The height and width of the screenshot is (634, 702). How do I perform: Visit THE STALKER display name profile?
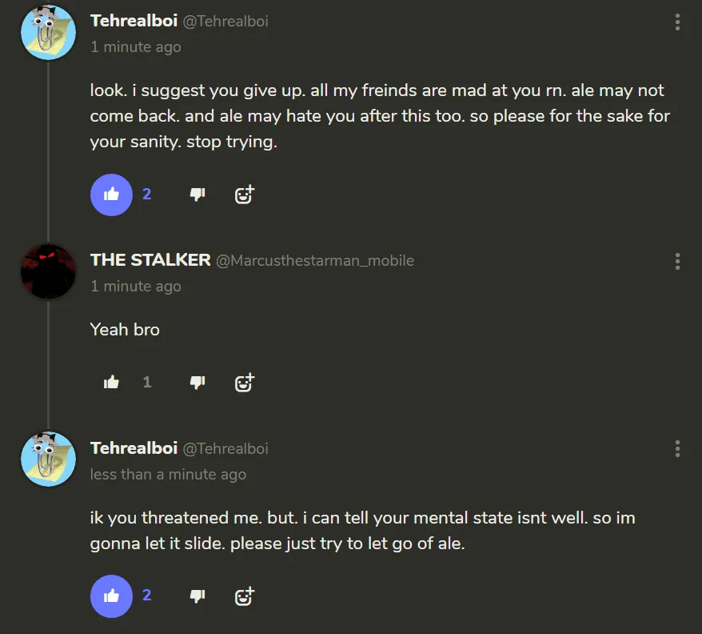pyautogui.click(x=150, y=260)
